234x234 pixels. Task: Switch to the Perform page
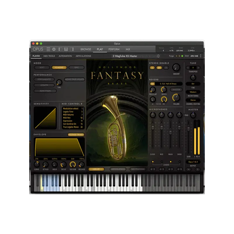(114, 49)
